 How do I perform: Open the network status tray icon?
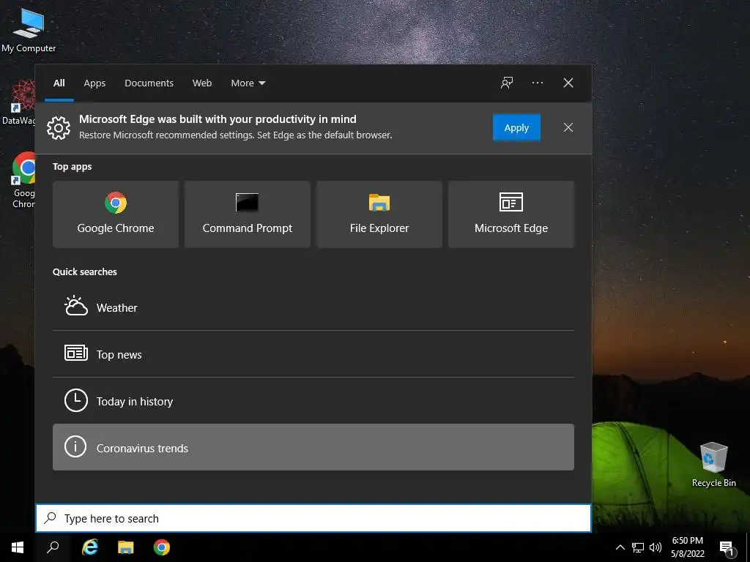coord(638,547)
